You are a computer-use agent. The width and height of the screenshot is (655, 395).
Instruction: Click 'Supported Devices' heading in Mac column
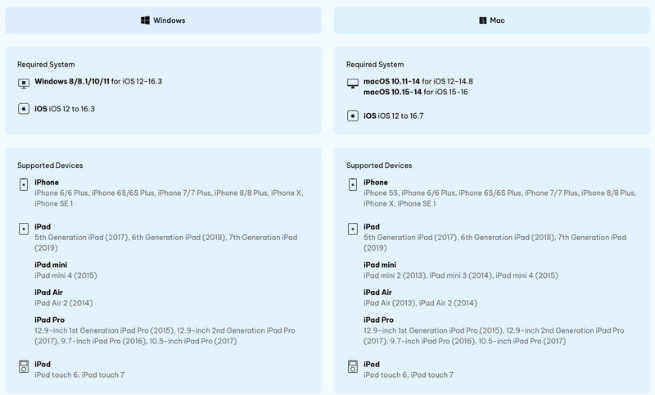tap(379, 166)
